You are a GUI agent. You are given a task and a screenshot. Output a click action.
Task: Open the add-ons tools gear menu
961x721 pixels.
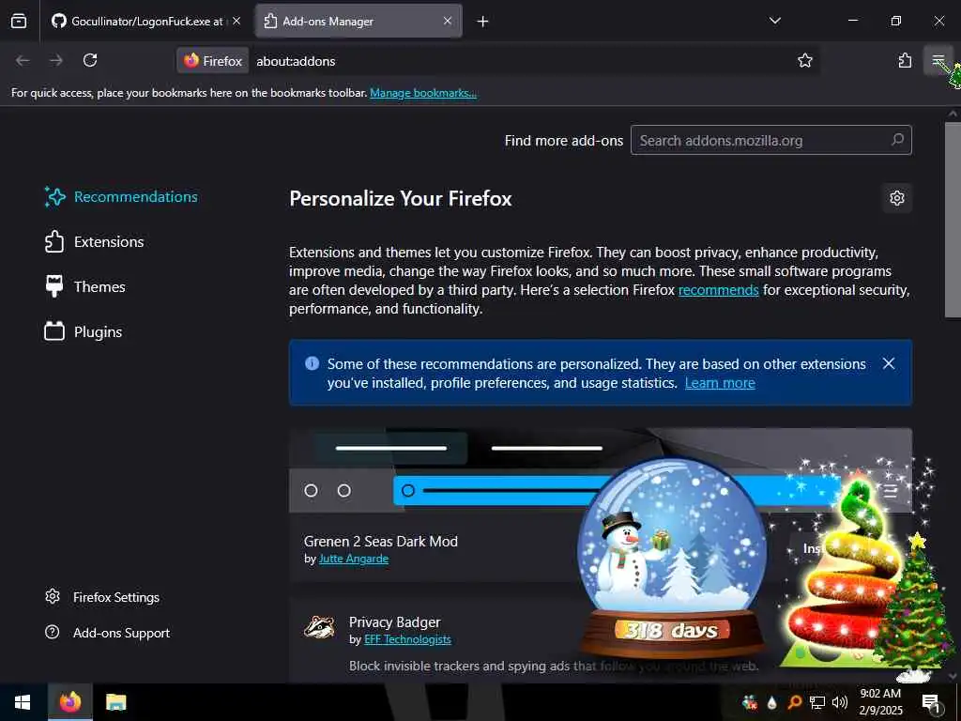click(x=896, y=198)
